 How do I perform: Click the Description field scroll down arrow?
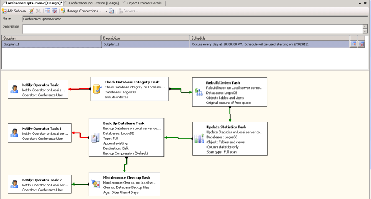(365, 32)
